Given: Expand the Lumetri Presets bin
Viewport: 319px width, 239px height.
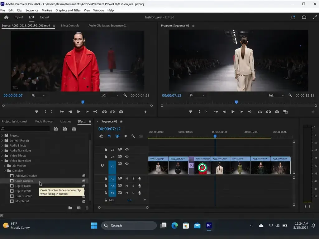Looking at the screenshot, I should pyautogui.click(x=2, y=140).
